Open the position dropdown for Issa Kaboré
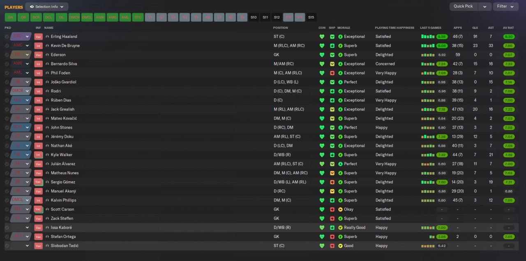 [x=21, y=228]
